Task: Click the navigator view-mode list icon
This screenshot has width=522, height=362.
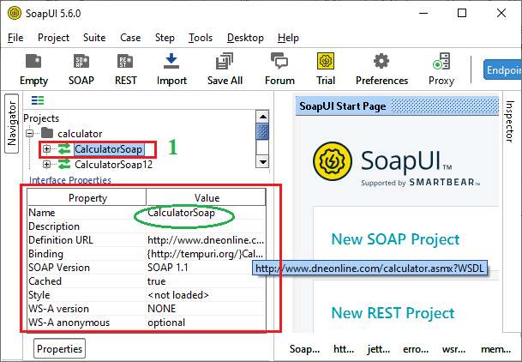Action: click(38, 100)
